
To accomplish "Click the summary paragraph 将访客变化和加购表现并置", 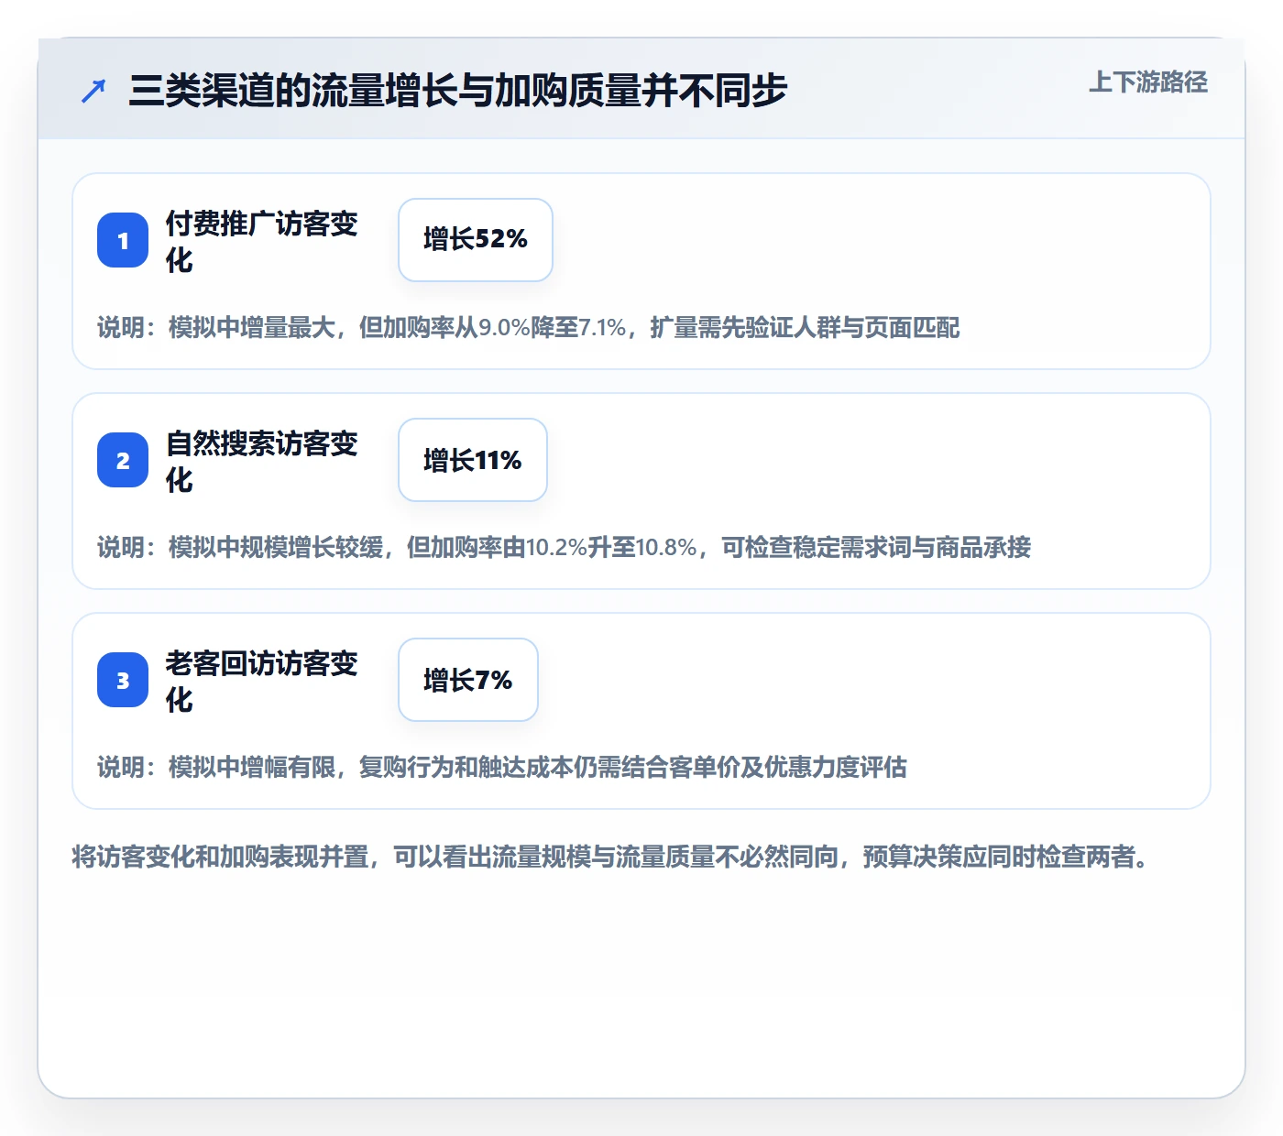I will (x=610, y=857).
